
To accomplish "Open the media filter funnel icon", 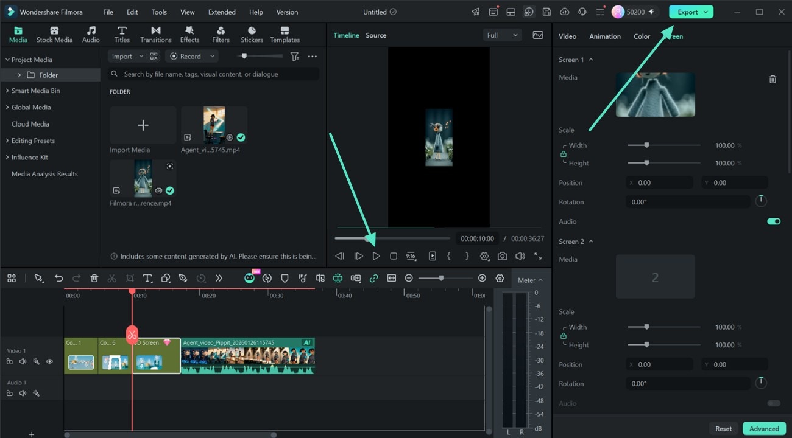I will pos(295,56).
